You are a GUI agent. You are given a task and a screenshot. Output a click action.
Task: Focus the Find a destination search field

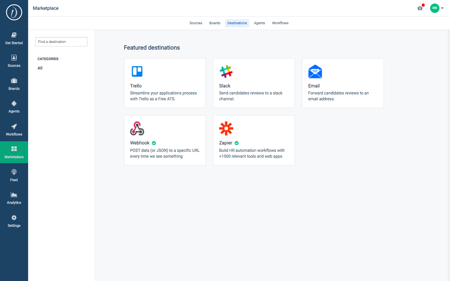[x=61, y=42]
